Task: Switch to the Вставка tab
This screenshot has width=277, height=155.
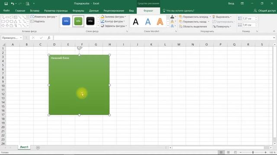Action: (35, 10)
